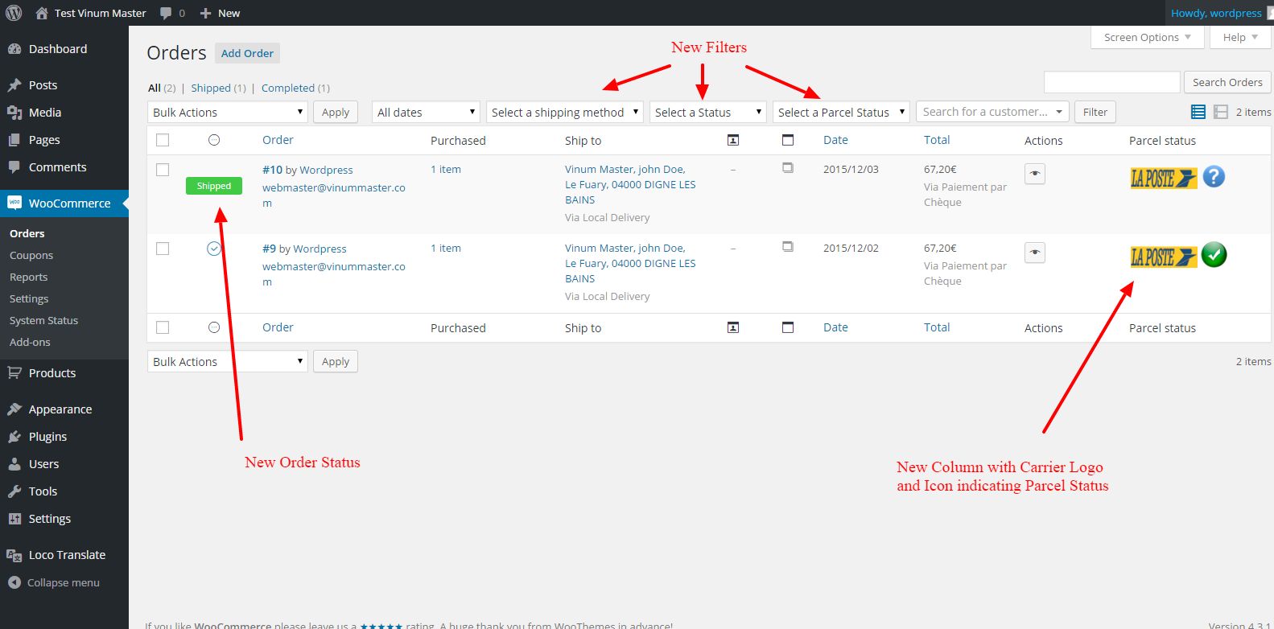The image size is (1274, 629).
Task: Open Select a Status dropdown
Action: tap(708, 112)
